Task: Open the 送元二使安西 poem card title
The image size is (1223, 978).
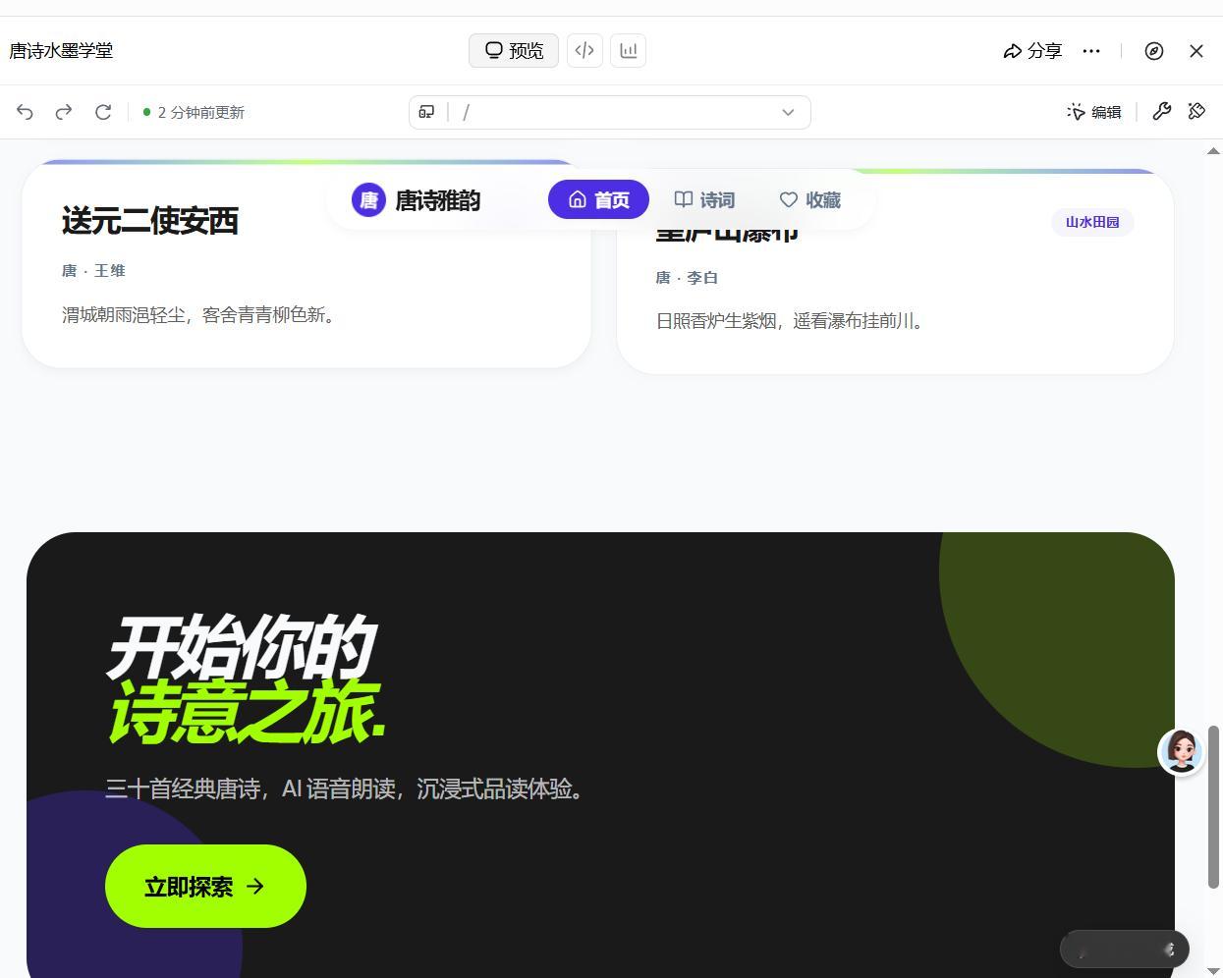Action: (x=150, y=221)
